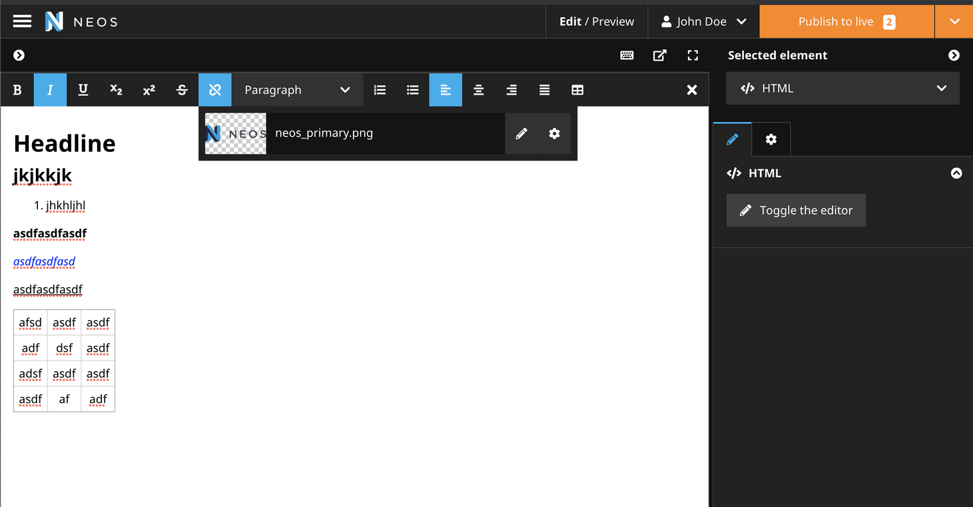973x507 pixels.
Task: Click table cell afsd
Action: click(x=31, y=322)
